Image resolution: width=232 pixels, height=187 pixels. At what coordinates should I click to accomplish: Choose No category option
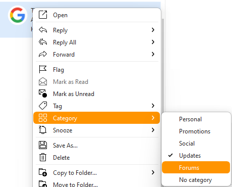click(x=196, y=180)
